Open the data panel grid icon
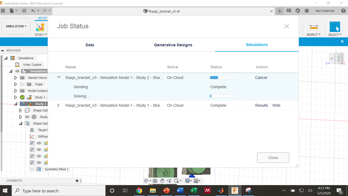Image resolution: width=348 pixels, height=196 pixels. point(3,11)
